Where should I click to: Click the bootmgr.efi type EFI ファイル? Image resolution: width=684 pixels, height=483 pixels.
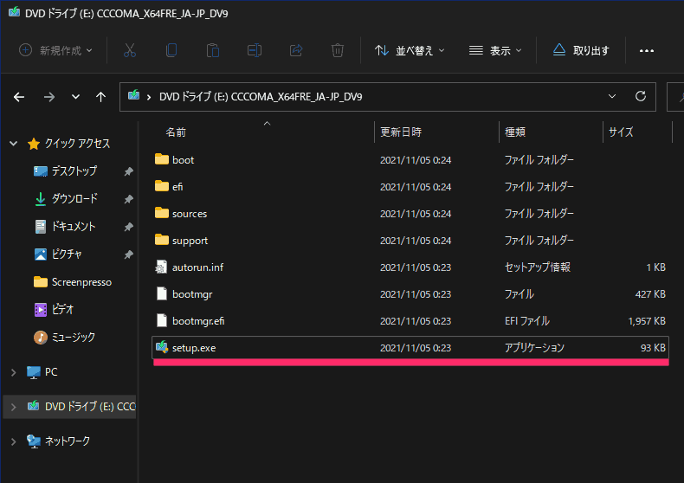(x=527, y=321)
